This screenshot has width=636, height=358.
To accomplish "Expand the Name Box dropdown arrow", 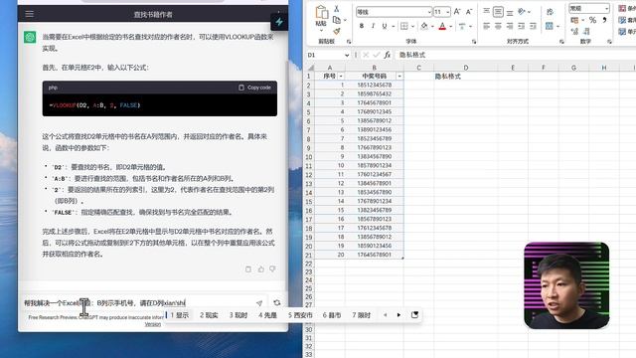I will pos(347,55).
